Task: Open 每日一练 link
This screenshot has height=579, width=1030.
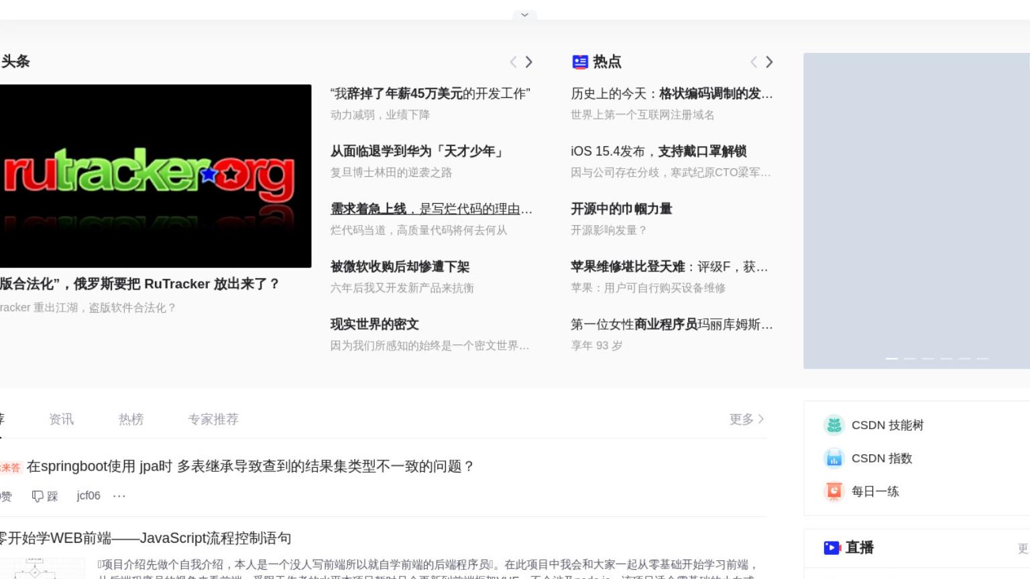Action: click(875, 491)
